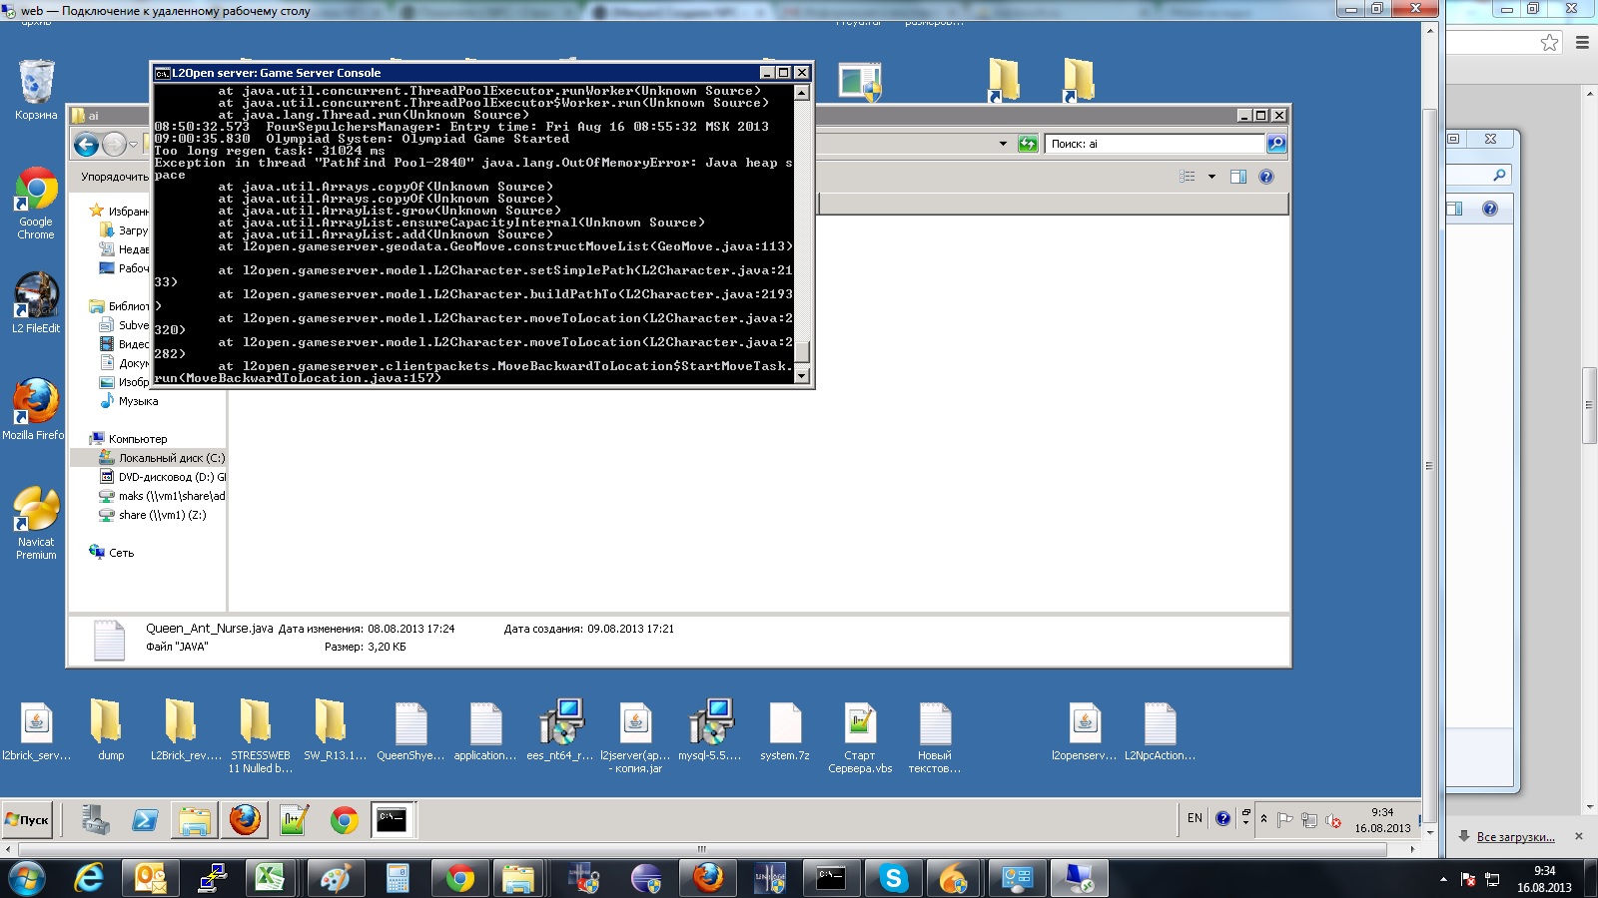The height and width of the screenshot is (898, 1598).
Task: Select the system.7z file on desktop
Action: [x=785, y=730]
